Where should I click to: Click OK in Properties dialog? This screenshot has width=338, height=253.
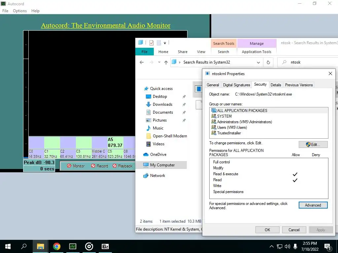[267, 230]
